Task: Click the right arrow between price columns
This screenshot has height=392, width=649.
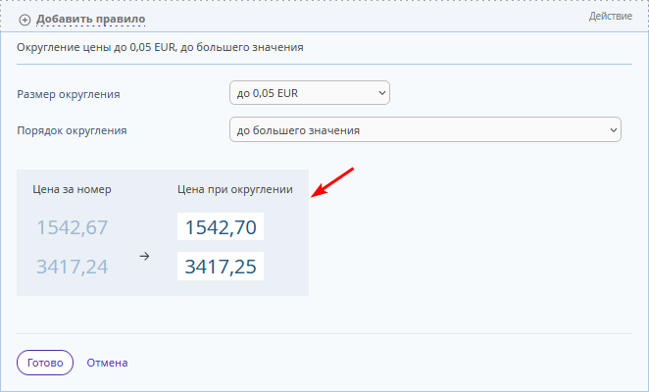Action: point(144,257)
